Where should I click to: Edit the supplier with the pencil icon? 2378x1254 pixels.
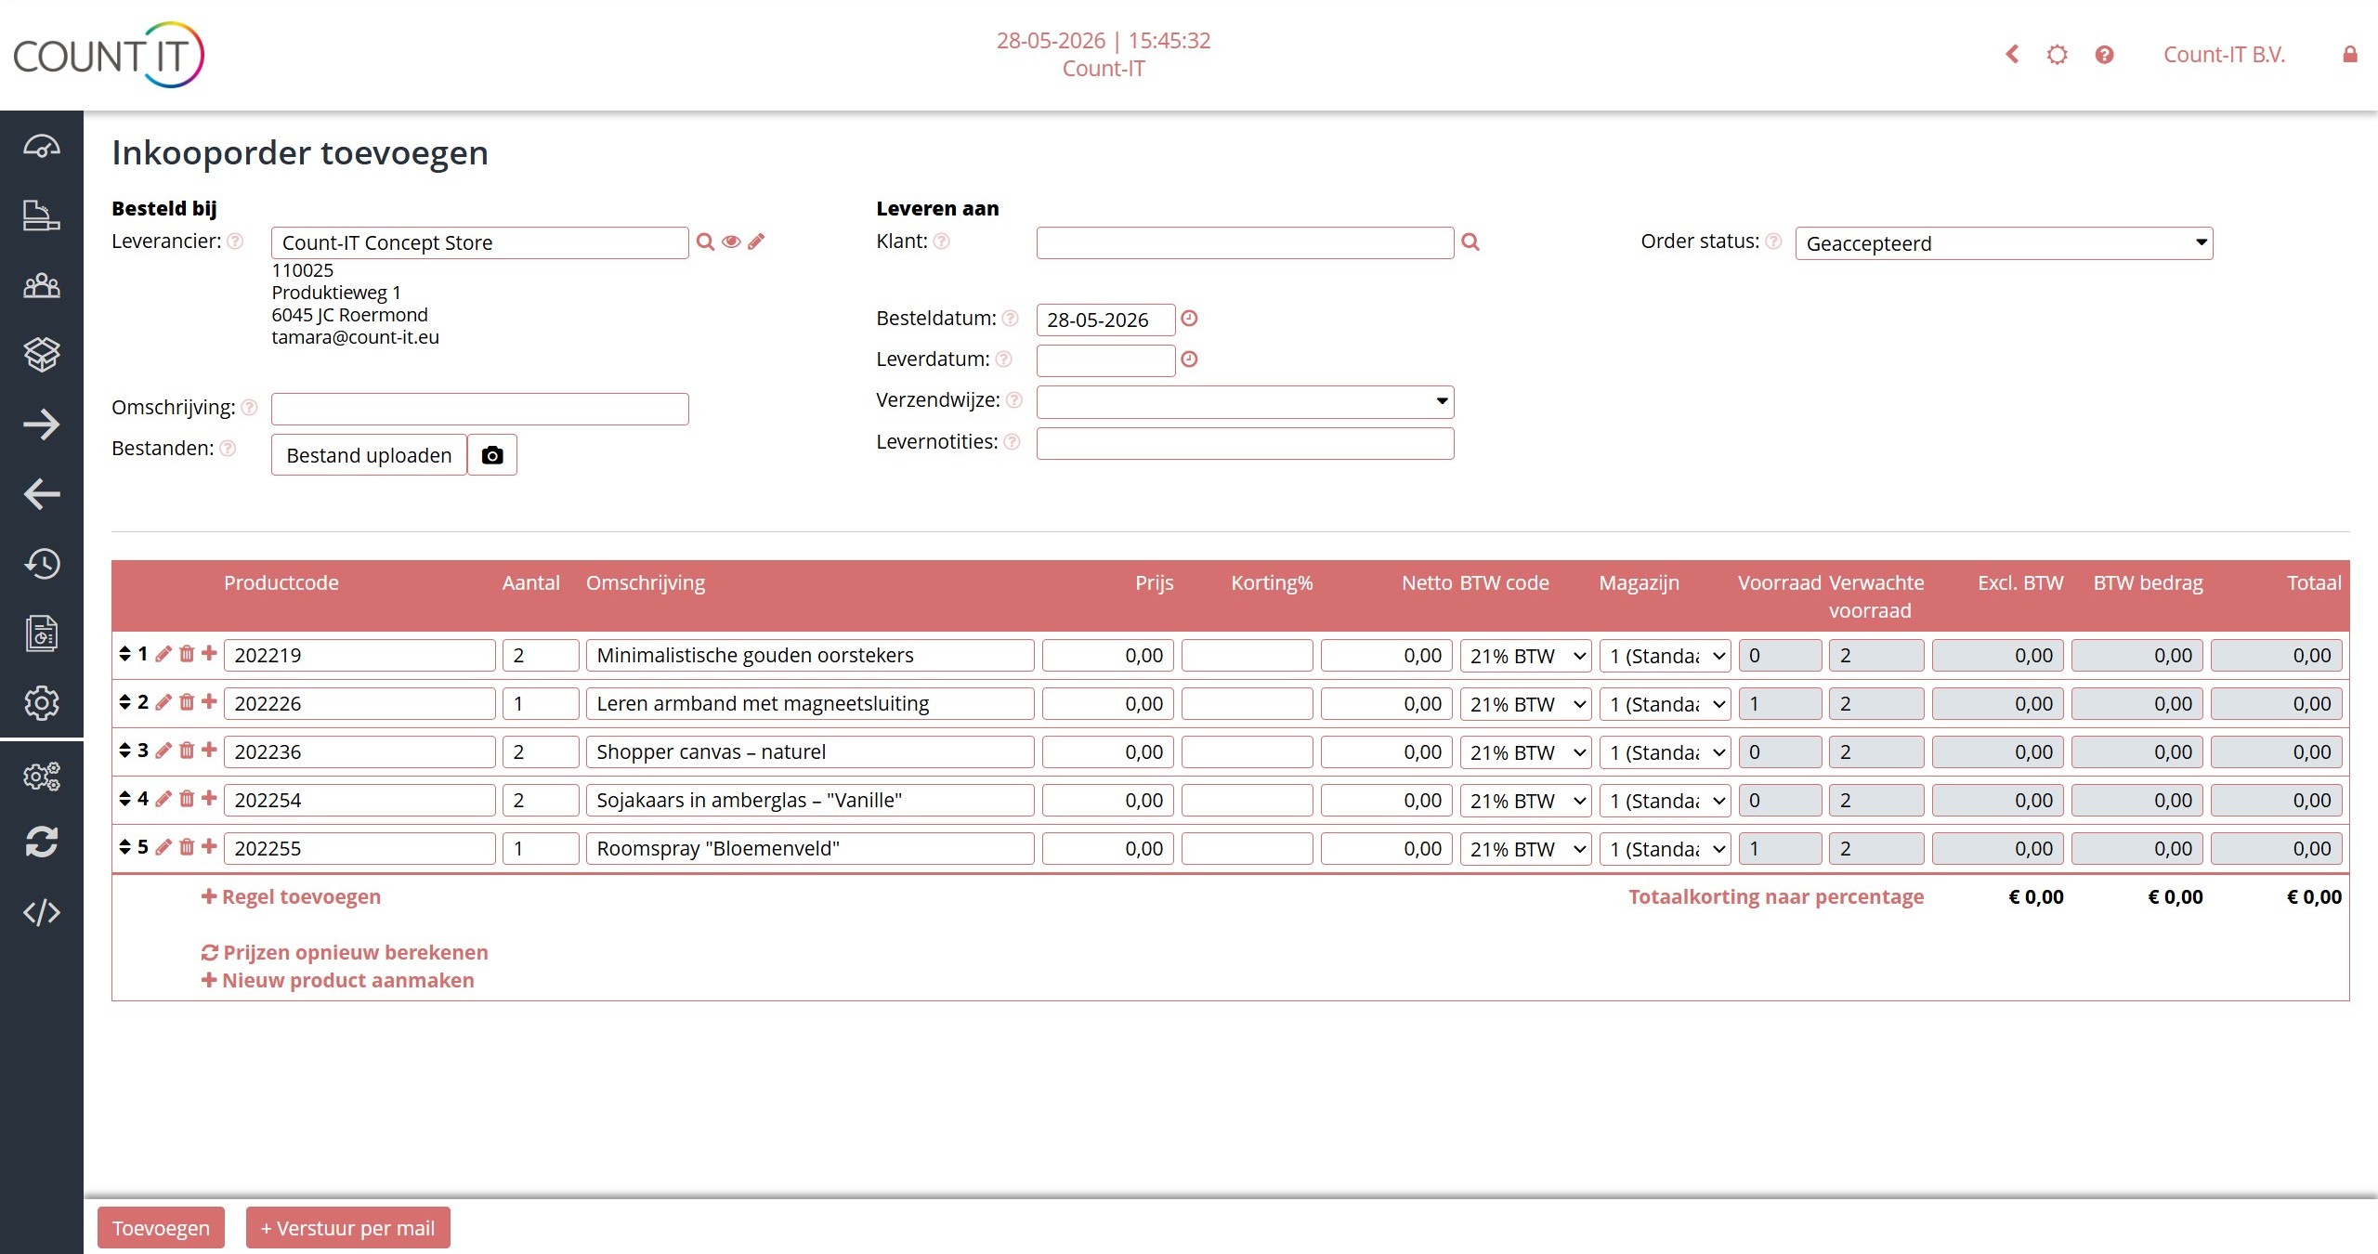(x=756, y=242)
